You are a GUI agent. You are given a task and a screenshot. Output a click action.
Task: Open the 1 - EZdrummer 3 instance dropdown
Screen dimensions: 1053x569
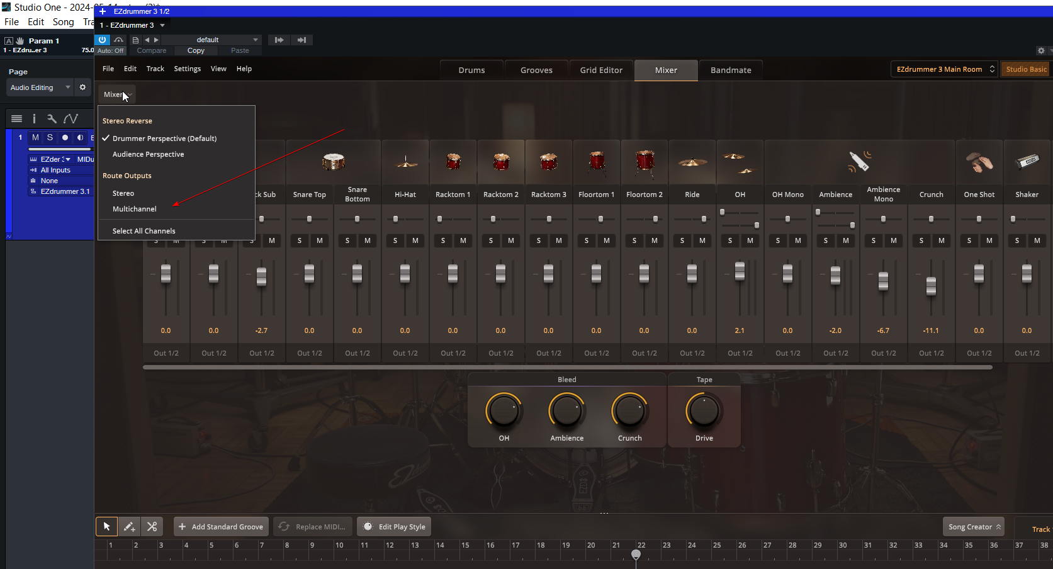pyautogui.click(x=132, y=25)
